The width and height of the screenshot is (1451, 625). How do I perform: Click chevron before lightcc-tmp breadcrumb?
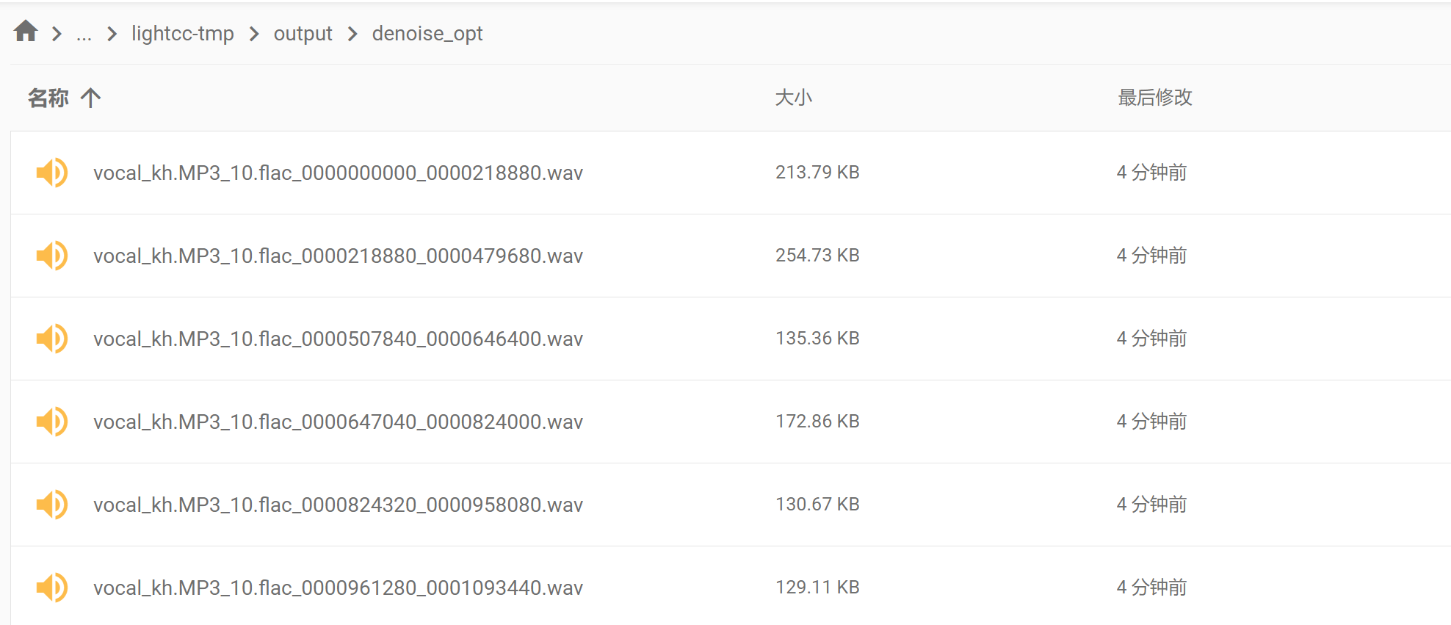[112, 34]
